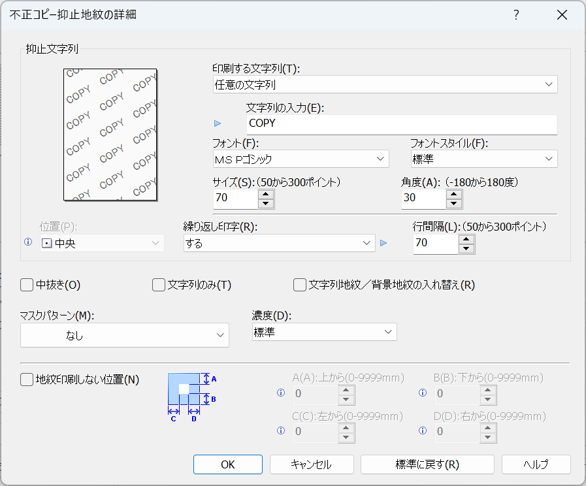Click the COPY watermark preview thumbnail
This screenshot has height=486, width=586.
coord(110,134)
